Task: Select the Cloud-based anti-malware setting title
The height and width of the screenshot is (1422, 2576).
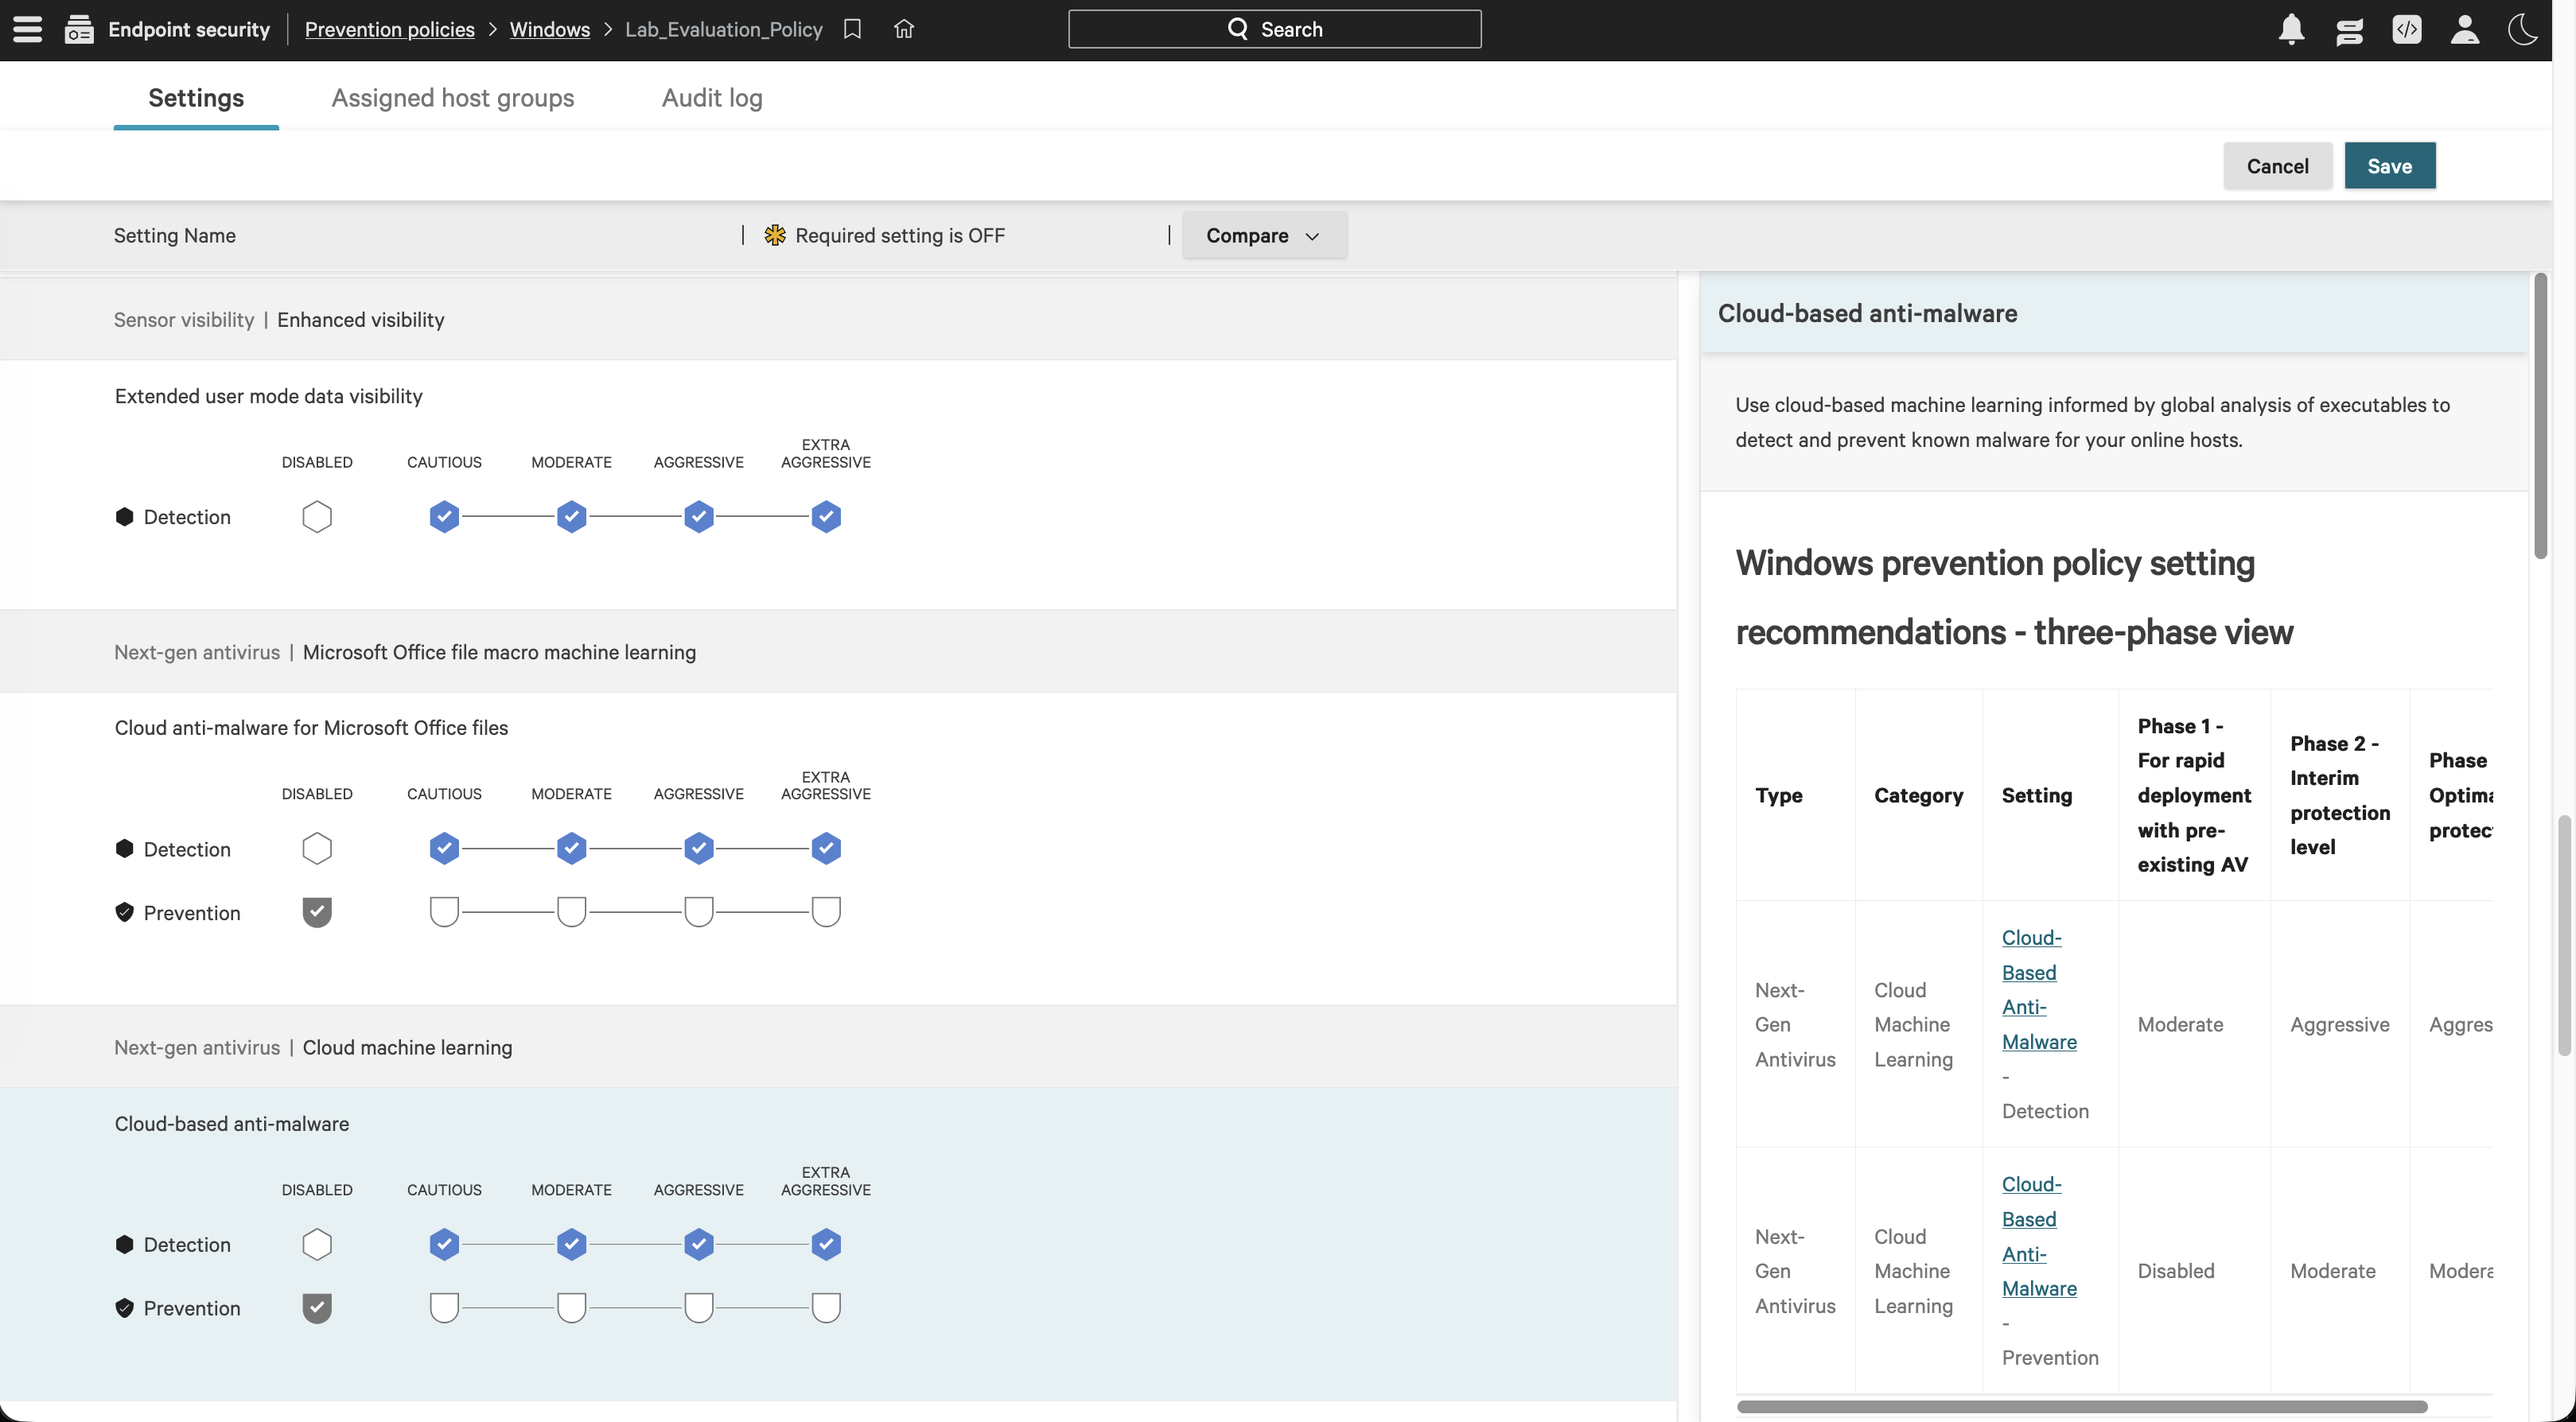Action: (x=232, y=1124)
